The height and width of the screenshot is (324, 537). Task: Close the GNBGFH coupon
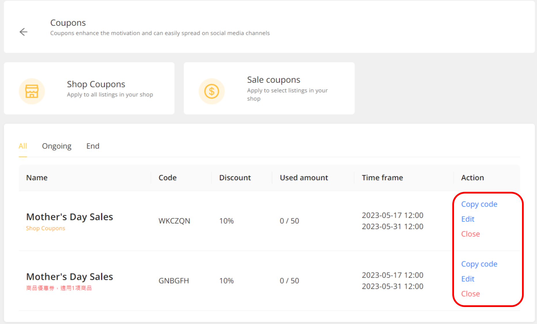470,294
